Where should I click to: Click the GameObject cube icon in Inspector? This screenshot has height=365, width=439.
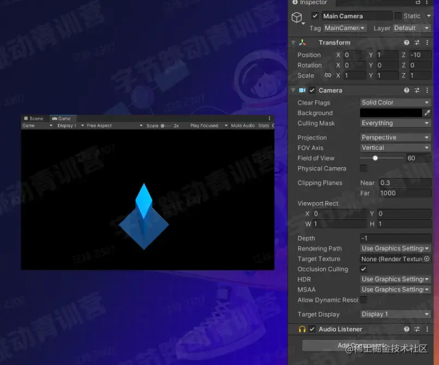297,17
